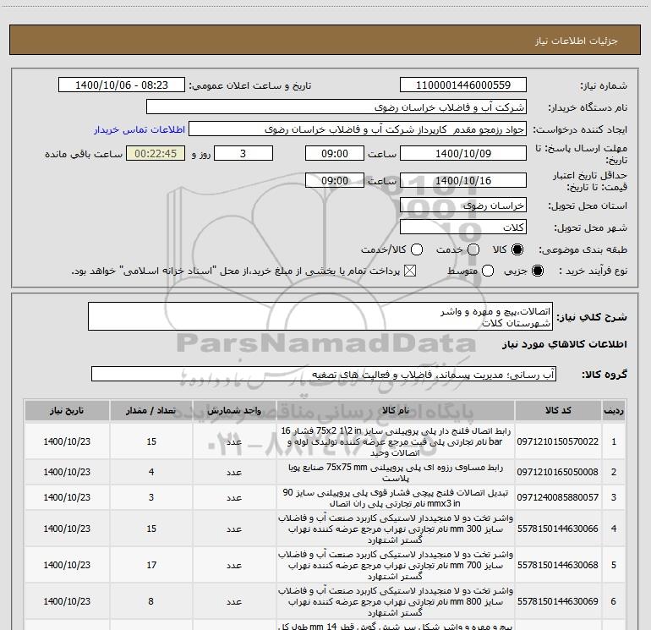The image size is (651, 630).
Task: Click row 4 washer name with سایز 300 mm
Action: (396, 529)
